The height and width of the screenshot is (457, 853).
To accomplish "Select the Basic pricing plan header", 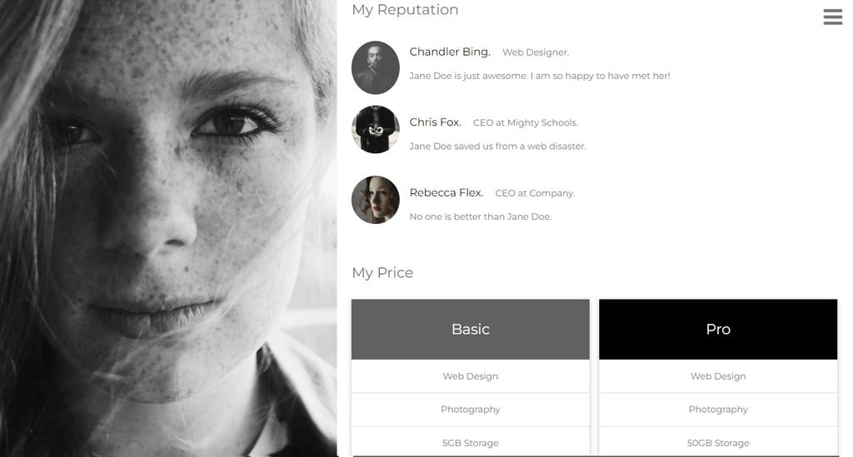I will click(471, 330).
